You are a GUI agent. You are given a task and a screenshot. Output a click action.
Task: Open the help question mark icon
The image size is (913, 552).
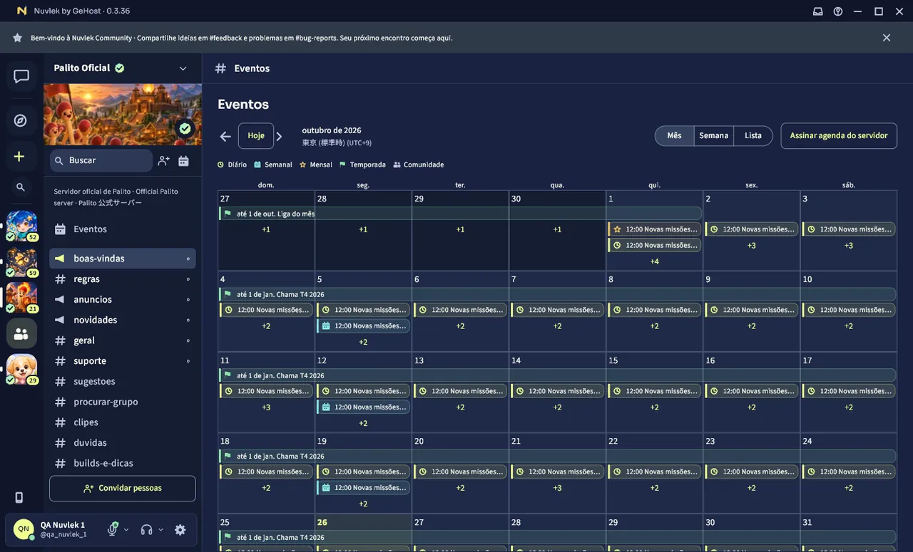(838, 11)
